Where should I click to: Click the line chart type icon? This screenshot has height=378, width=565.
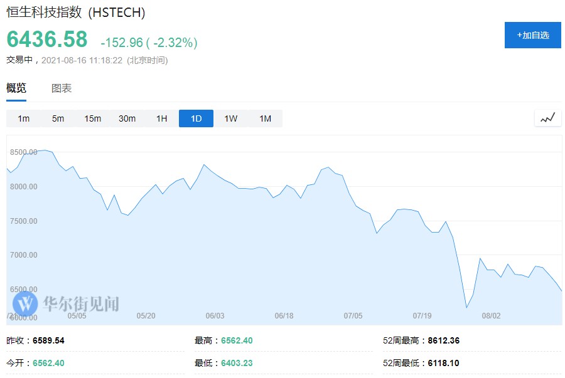[547, 118]
